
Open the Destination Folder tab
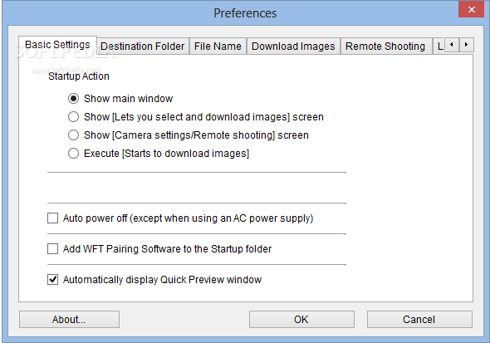pyautogui.click(x=143, y=47)
